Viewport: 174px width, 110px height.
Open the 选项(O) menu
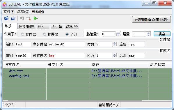coord(23,12)
